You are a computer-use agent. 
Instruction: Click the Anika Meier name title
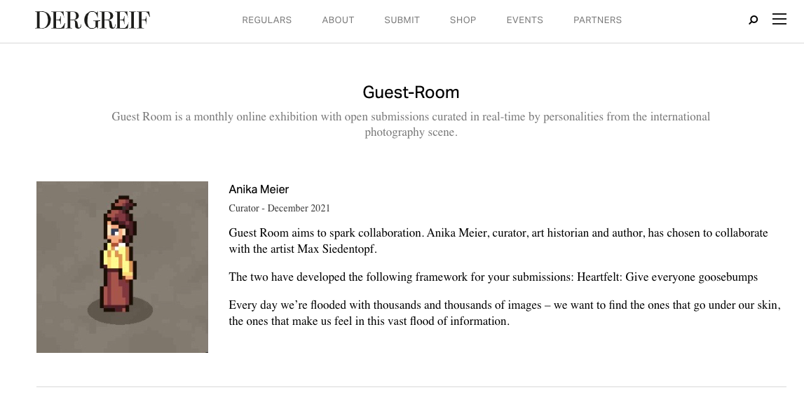click(x=259, y=189)
